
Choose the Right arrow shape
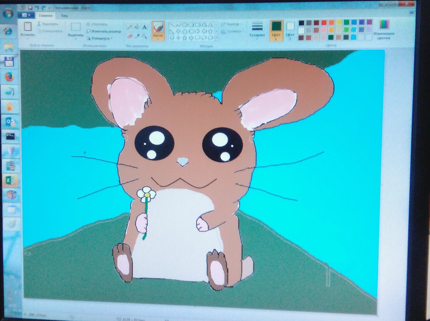click(198, 31)
